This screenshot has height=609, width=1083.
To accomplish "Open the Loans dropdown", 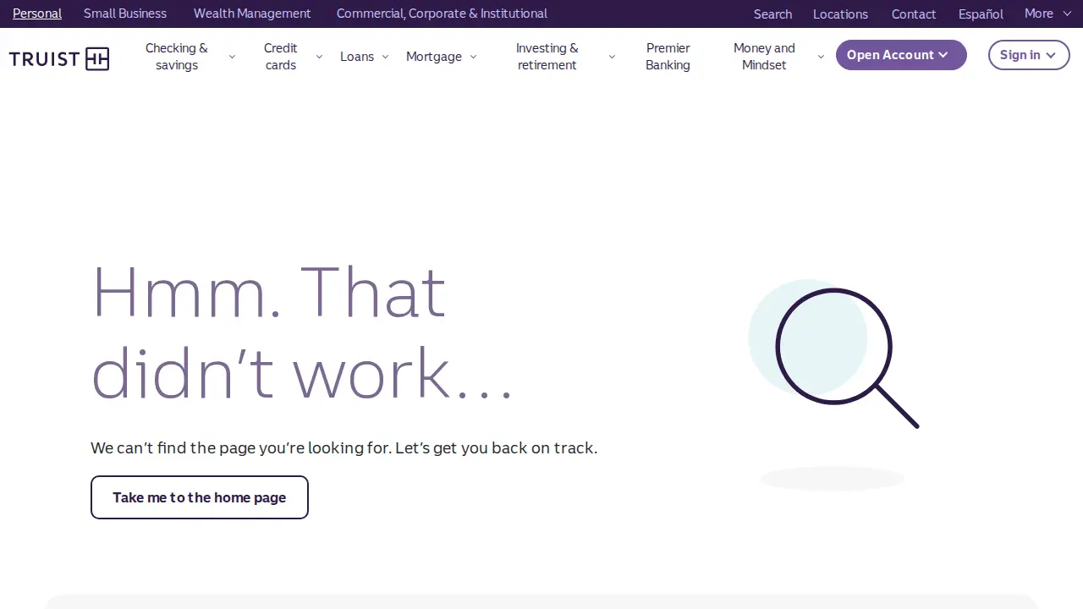I will tap(365, 57).
